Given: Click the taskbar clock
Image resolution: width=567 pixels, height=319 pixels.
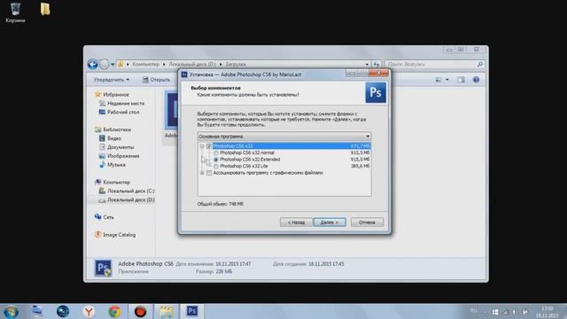Looking at the screenshot, I should (x=548, y=312).
